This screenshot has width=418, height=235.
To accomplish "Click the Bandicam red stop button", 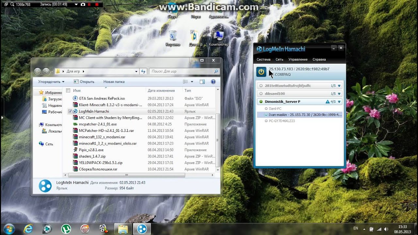I will tap(97, 5).
